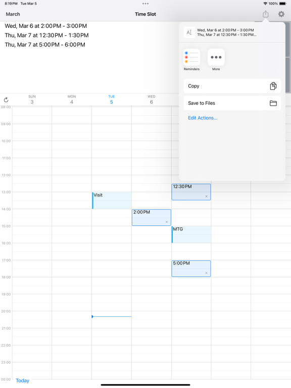Screen dimensions: 291x388
Task: Remove the 12:30 PM time slot
Action: pos(206,197)
